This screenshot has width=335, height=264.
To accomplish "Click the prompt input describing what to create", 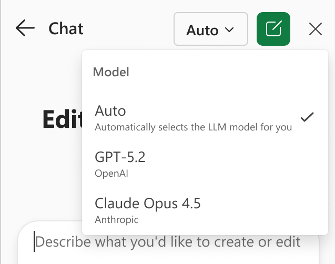I will pyautogui.click(x=168, y=242).
